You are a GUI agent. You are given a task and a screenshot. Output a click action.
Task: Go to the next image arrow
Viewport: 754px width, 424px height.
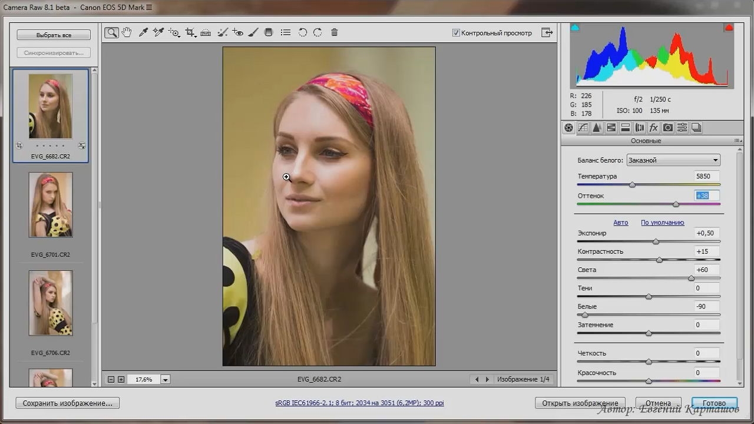(x=487, y=379)
